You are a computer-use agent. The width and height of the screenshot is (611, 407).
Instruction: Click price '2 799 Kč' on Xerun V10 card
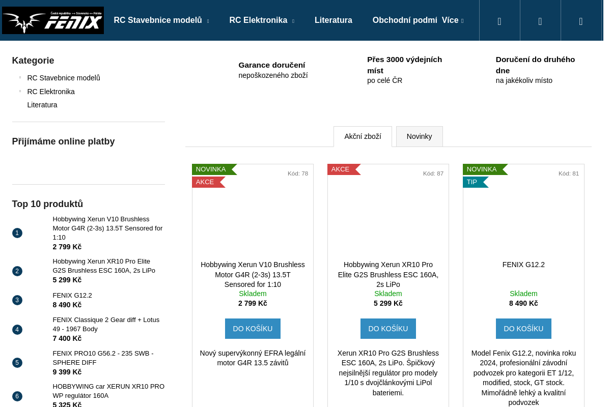pos(253,303)
